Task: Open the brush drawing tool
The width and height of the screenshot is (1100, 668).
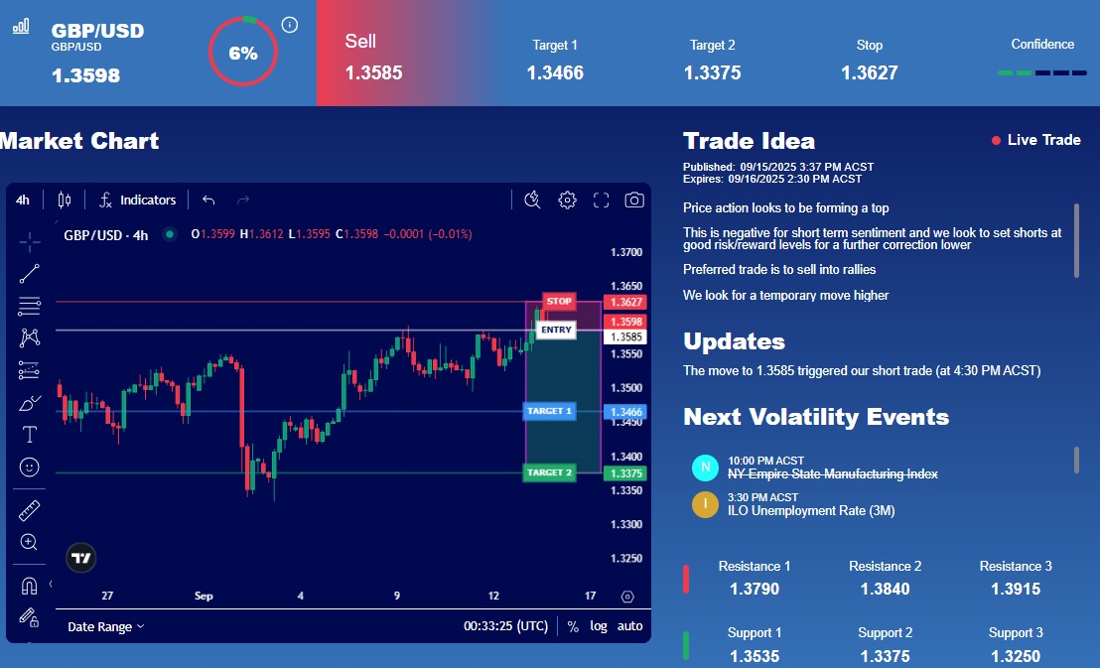Action: tap(30, 403)
